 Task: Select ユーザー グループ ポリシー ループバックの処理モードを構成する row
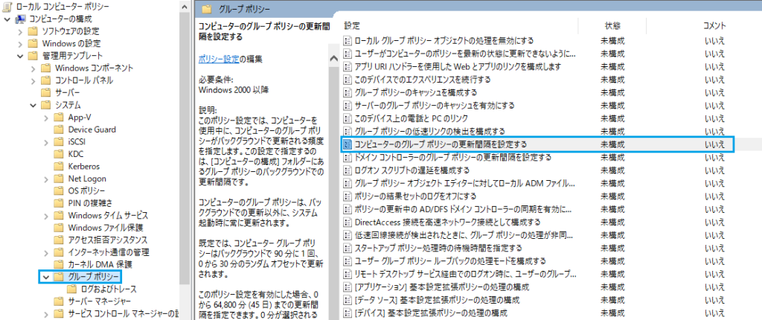coord(537,261)
